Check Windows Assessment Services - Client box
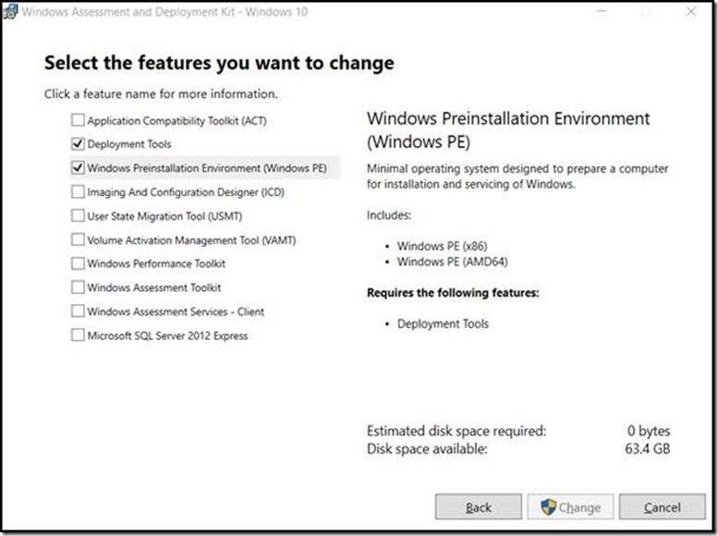This screenshot has width=718, height=536. 77,312
